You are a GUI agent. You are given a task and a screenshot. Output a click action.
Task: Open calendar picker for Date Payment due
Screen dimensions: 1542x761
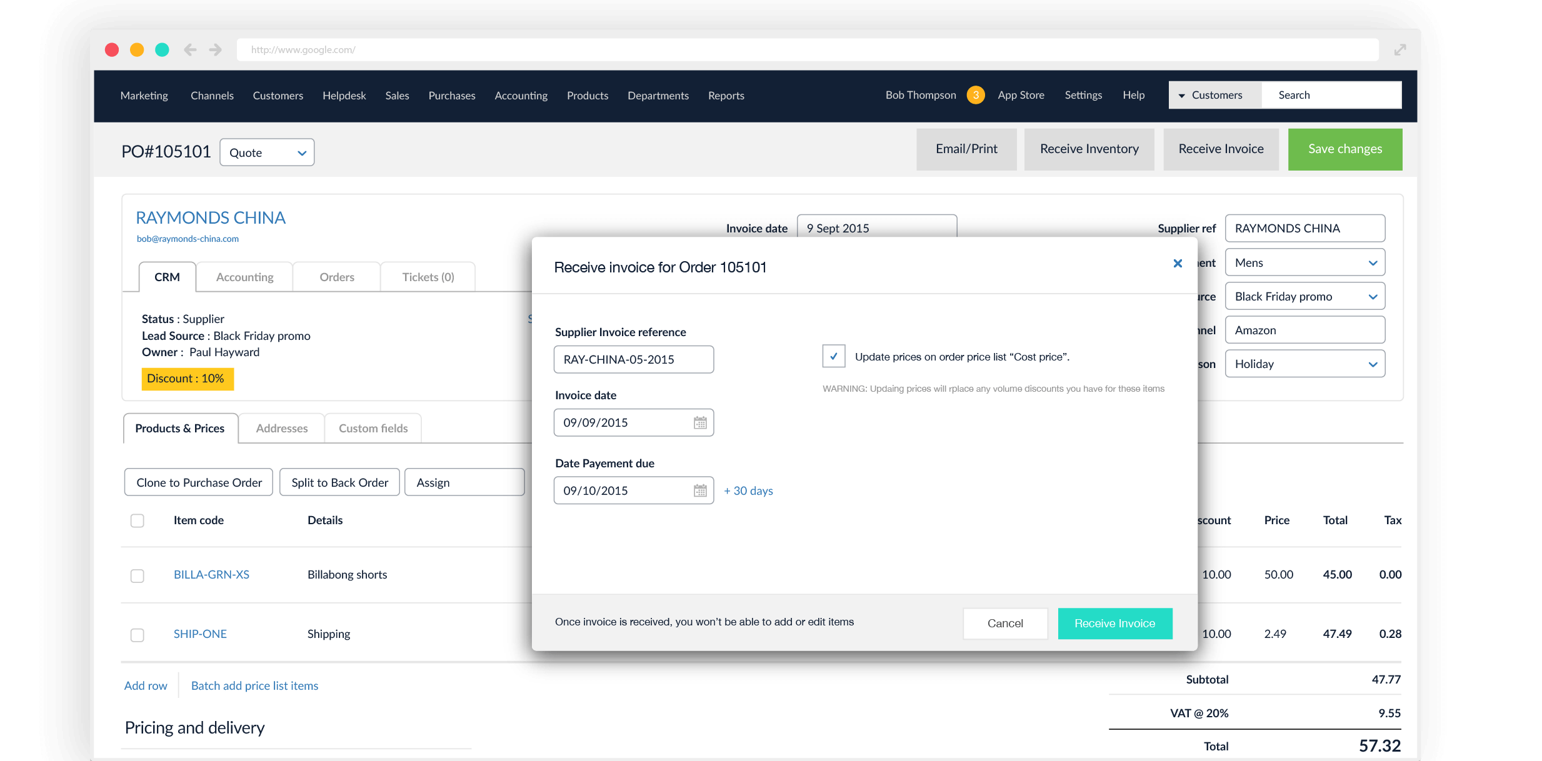tap(699, 491)
